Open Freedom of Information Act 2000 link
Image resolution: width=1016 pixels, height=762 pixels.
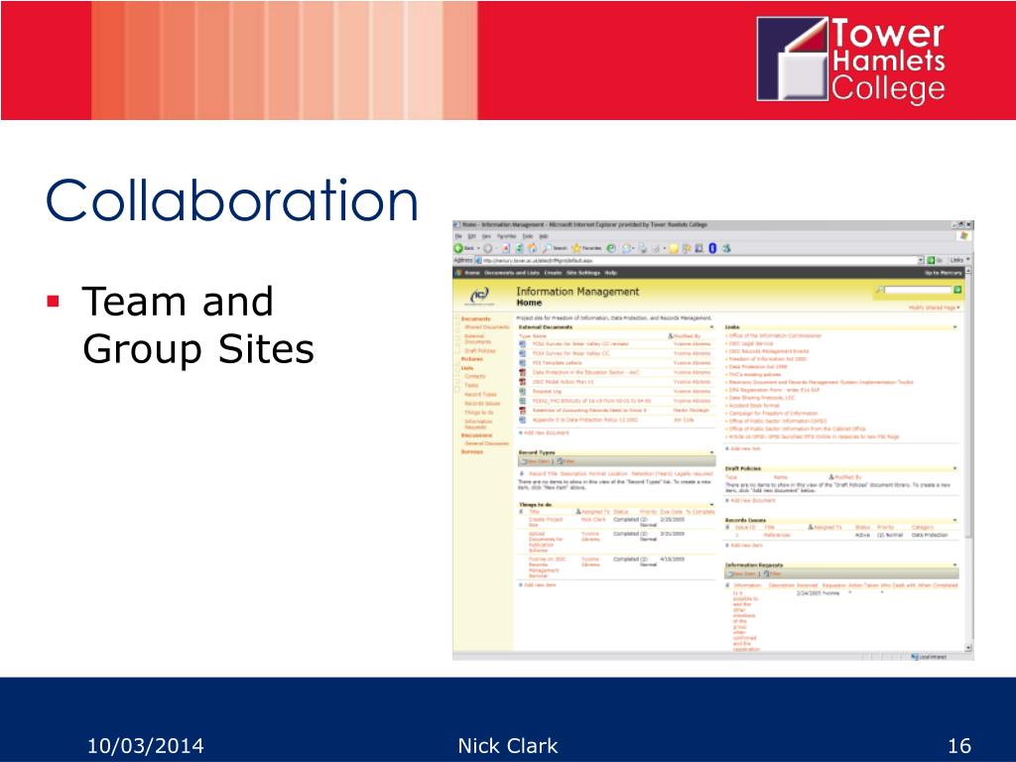point(768,358)
